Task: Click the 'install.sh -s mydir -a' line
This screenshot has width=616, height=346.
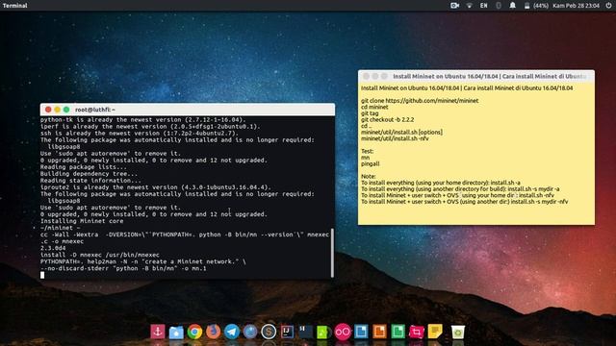Action: (460, 188)
